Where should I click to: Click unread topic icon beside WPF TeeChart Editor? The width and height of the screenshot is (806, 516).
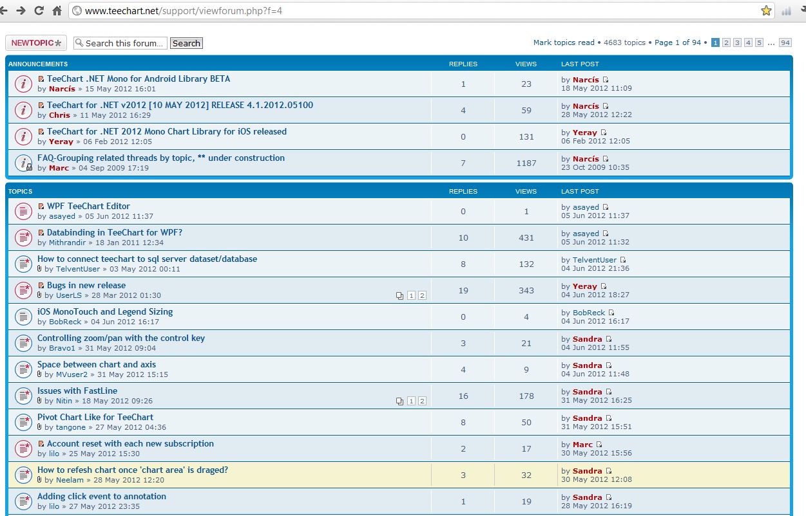click(x=23, y=211)
